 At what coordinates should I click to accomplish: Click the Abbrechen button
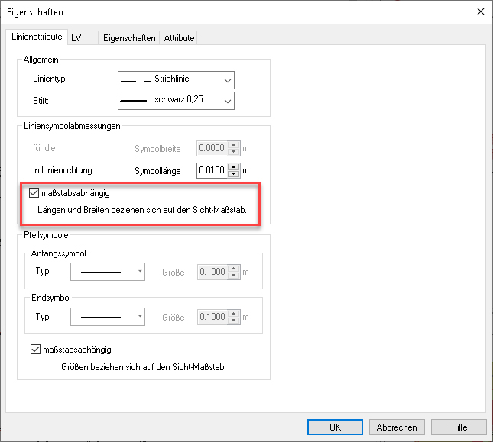point(397,427)
